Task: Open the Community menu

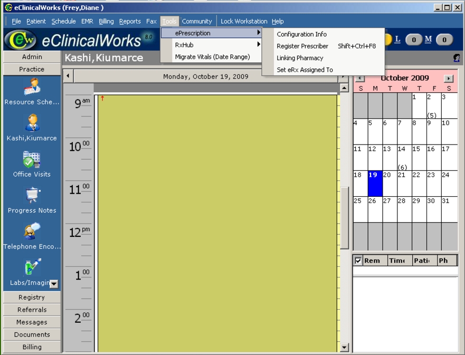Action: (x=197, y=21)
